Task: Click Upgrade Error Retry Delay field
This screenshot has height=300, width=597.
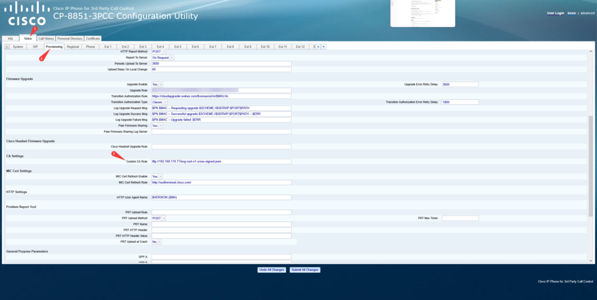Action: pyautogui.click(x=460, y=84)
